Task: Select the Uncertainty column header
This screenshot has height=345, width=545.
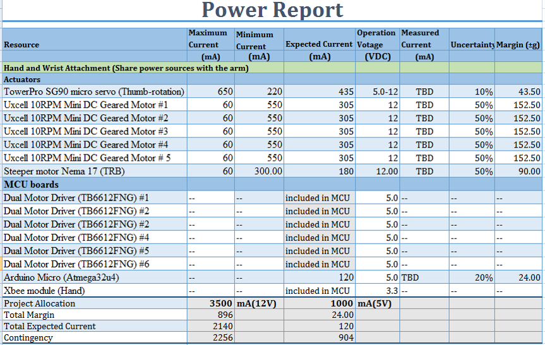Action: click(472, 39)
